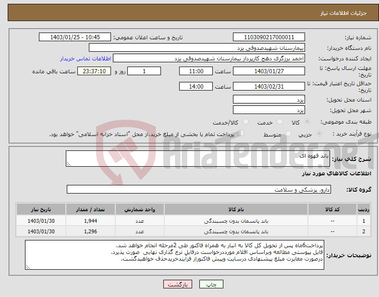
Task: Select the خدمت radio button
Action: tap(280, 122)
